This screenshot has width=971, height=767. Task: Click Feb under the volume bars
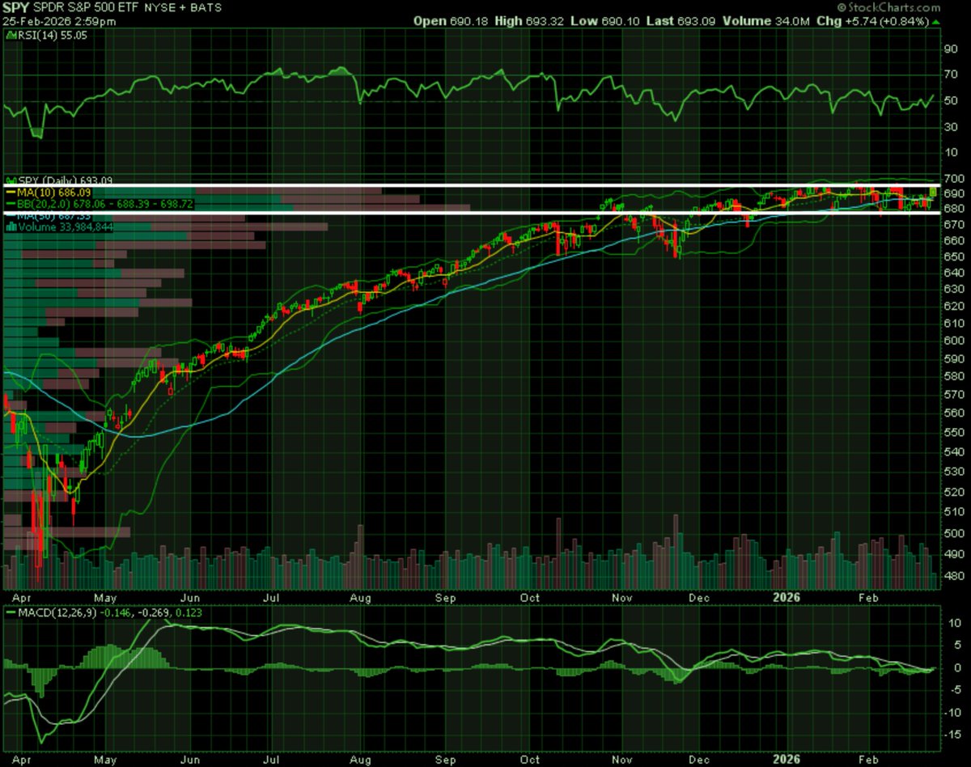tap(868, 598)
